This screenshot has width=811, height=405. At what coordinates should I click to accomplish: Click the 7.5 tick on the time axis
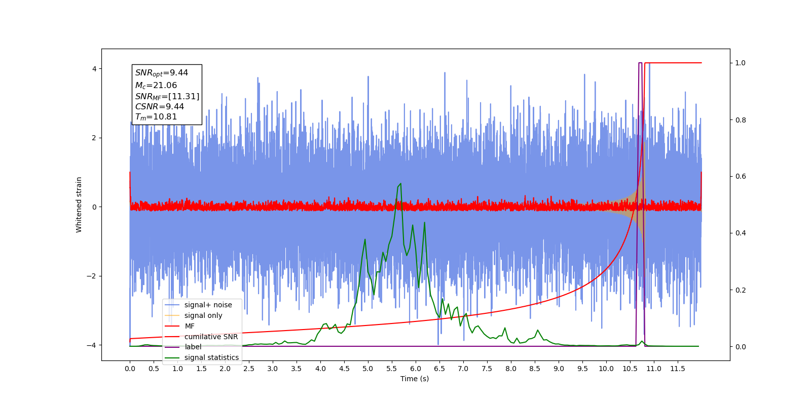click(x=487, y=369)
